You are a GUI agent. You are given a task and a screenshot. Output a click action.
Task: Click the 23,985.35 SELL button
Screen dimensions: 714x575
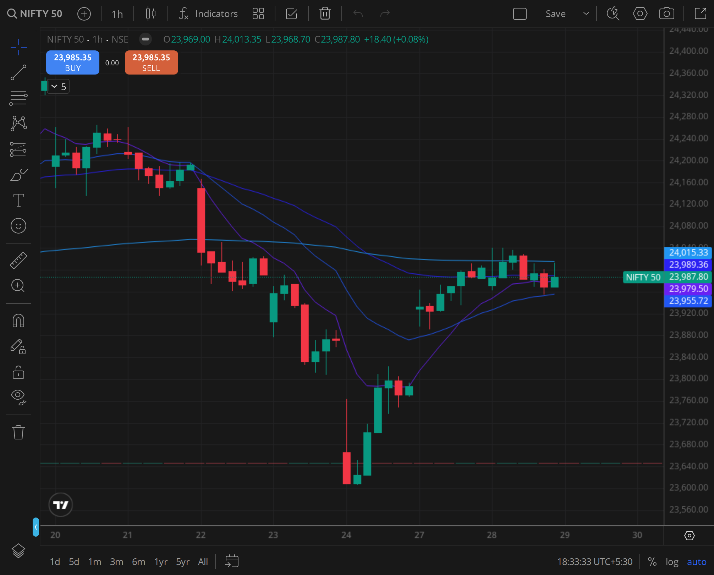tap(152, 62)
